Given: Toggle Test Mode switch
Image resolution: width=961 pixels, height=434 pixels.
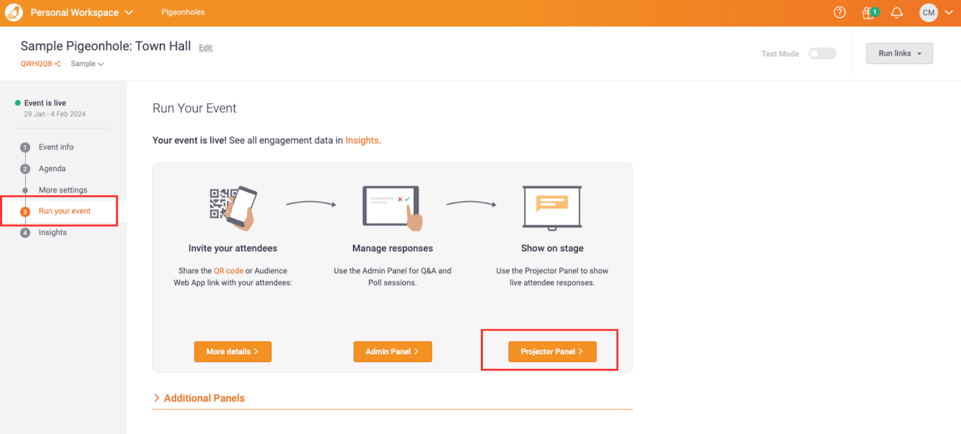Looking at the screenshot, I should pos(822,53).
